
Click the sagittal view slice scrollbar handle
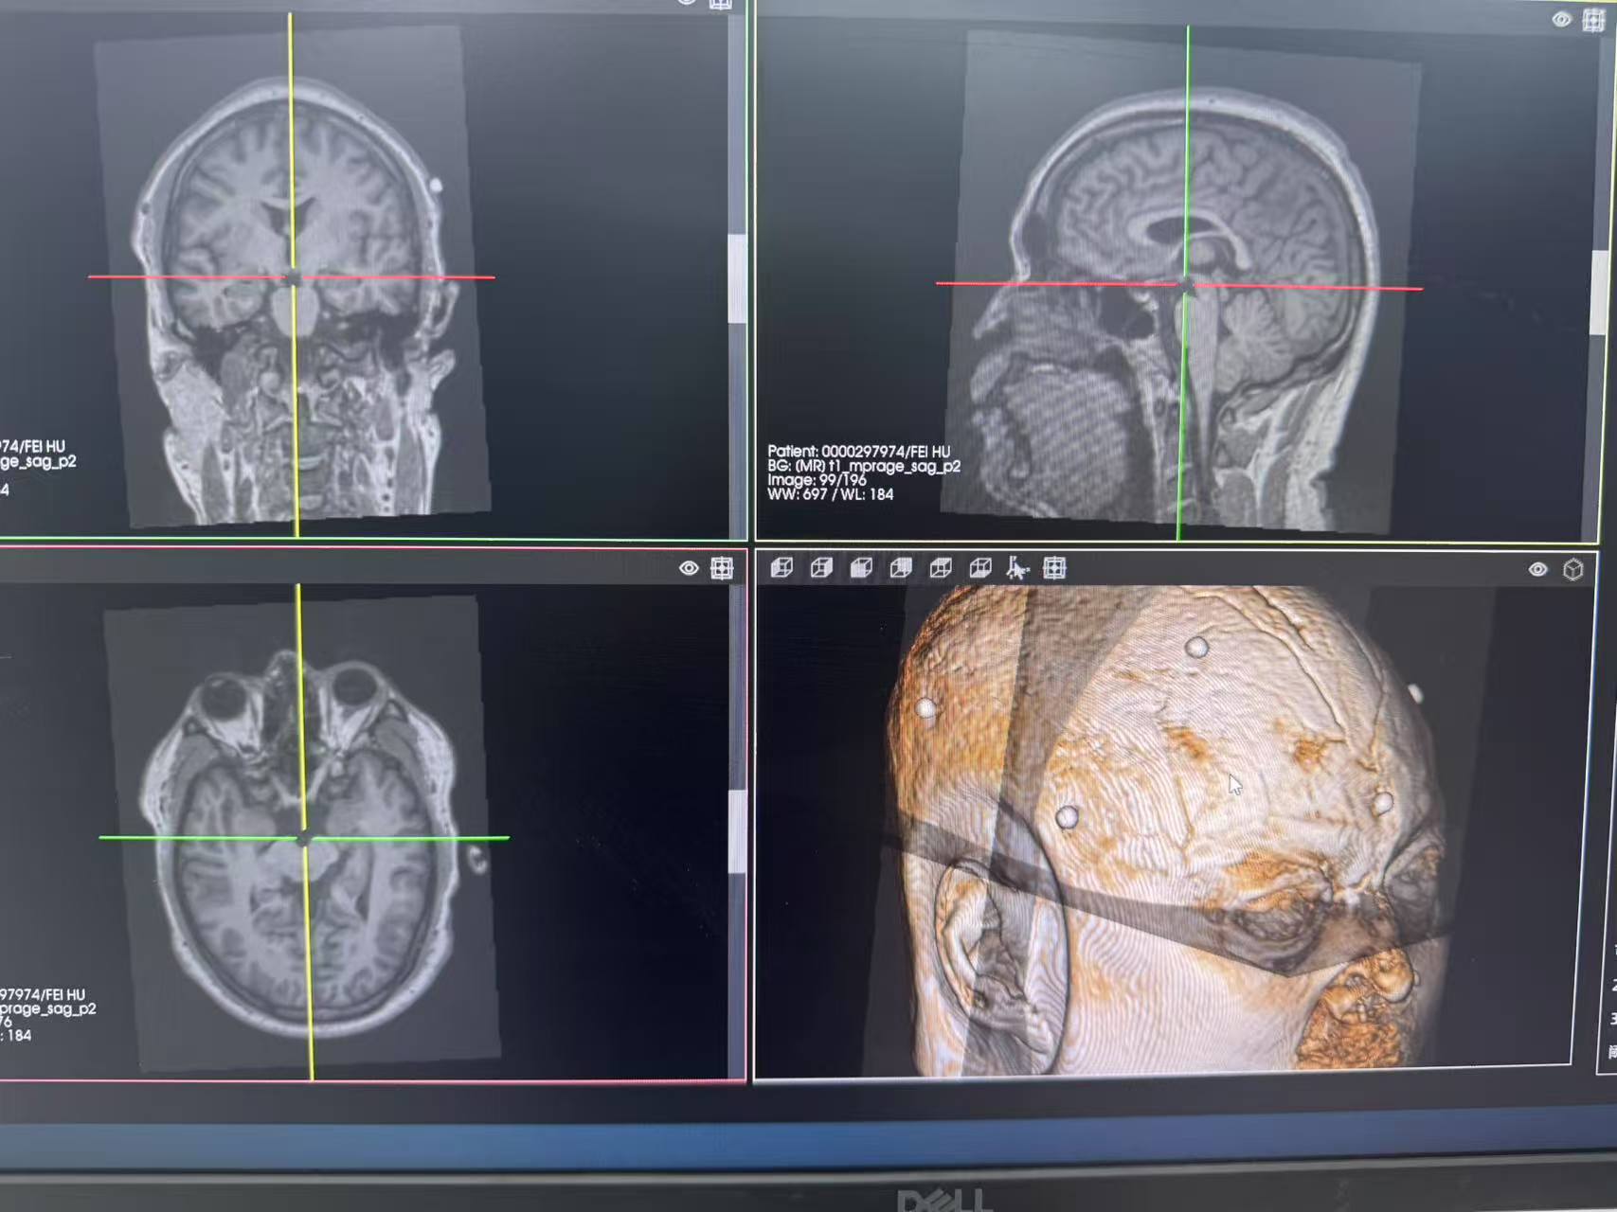coord(1599,292)
